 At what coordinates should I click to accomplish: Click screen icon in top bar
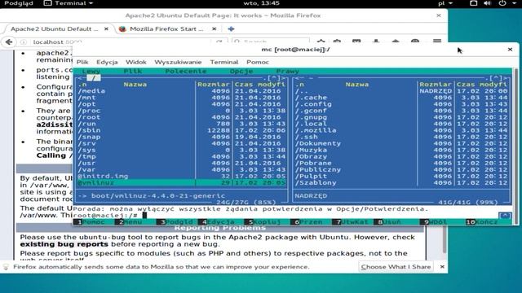click(x=473, y=3)
